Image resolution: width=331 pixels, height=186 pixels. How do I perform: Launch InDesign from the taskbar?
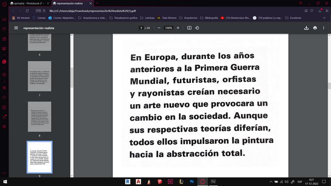(x=170, y=182)
